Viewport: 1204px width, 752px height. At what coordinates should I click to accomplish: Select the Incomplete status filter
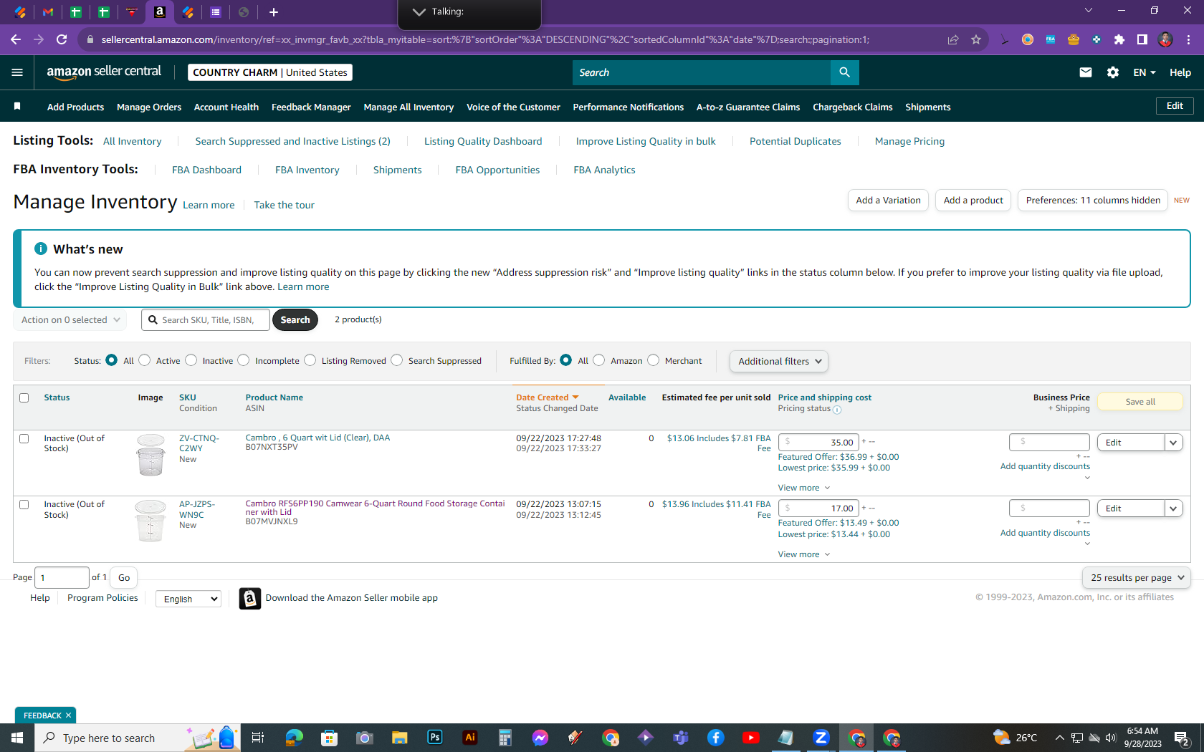244,360
